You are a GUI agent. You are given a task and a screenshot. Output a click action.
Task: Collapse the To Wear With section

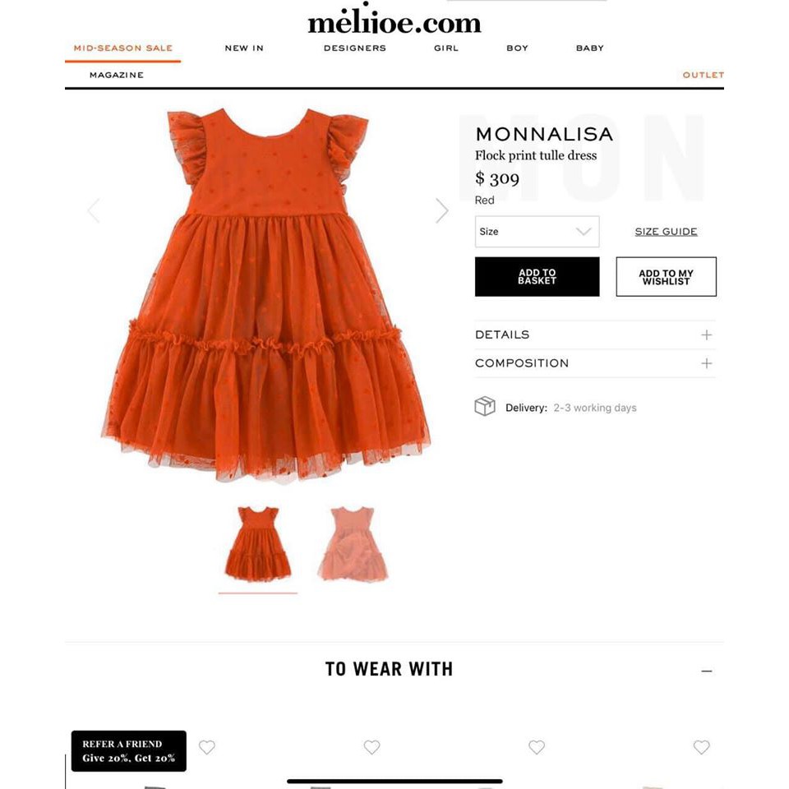707,671
